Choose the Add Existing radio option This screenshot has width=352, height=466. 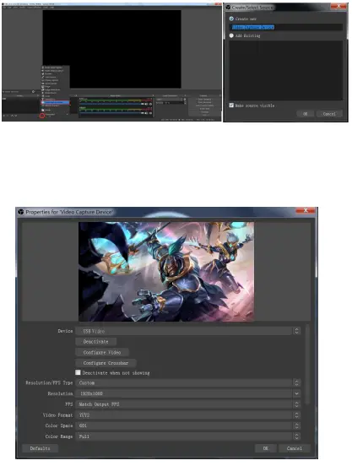[231, 35]
